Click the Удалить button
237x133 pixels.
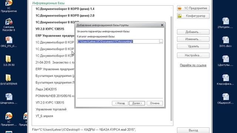click(x=193, y=46)
